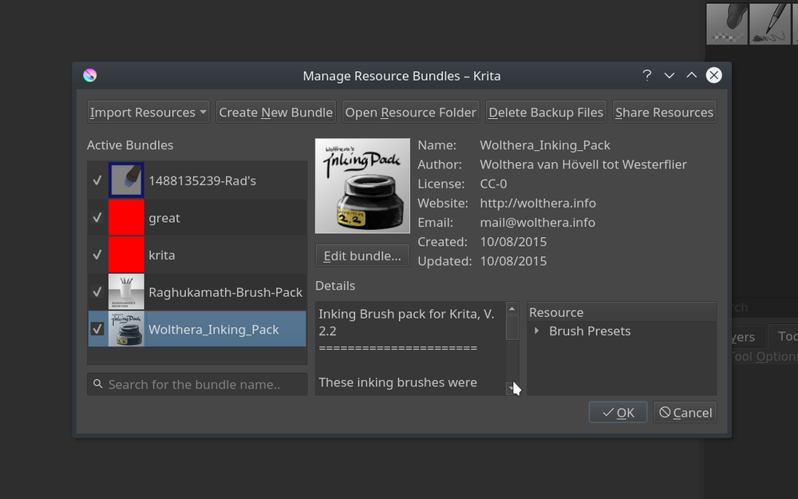
Task: Expand the Brush Presets tree item
Action: [536, 331]
